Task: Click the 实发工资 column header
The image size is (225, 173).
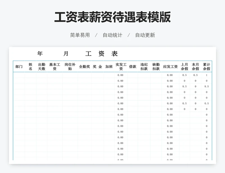Action: [x=121, y=67]
